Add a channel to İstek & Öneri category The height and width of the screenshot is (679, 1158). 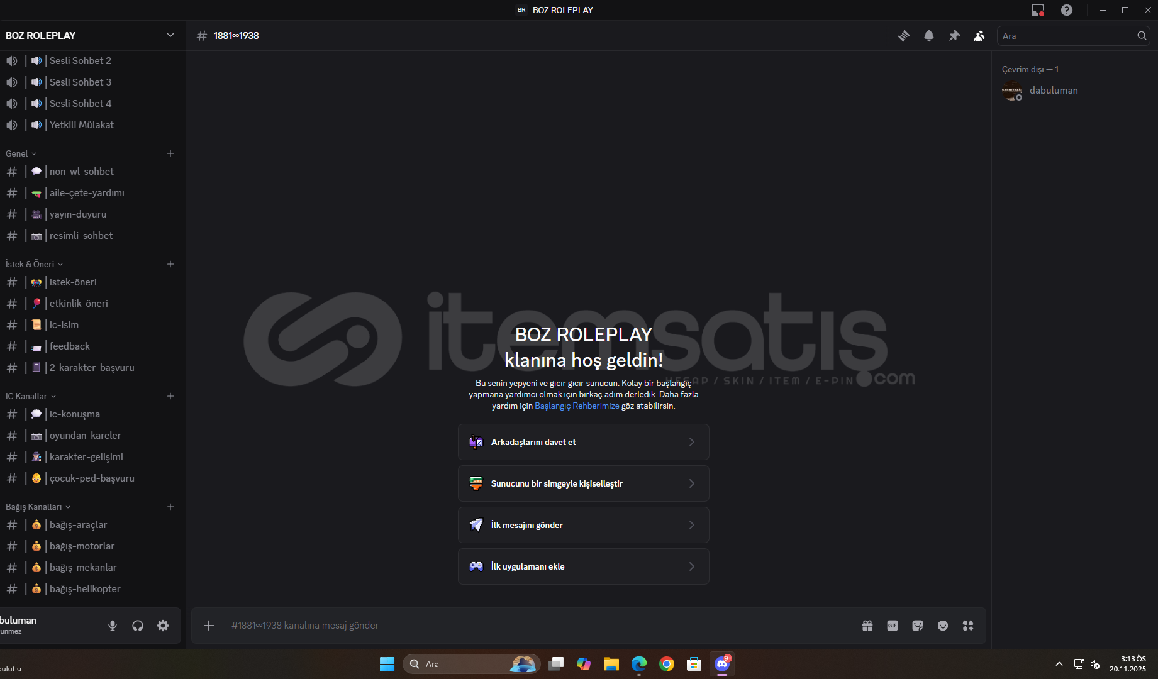click(x=170, y=264)
